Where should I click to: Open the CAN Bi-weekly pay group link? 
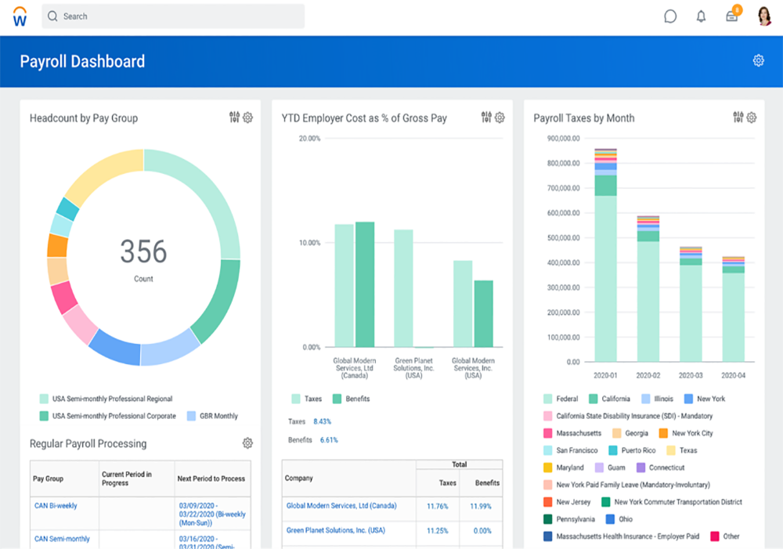(x=56, y=506)
